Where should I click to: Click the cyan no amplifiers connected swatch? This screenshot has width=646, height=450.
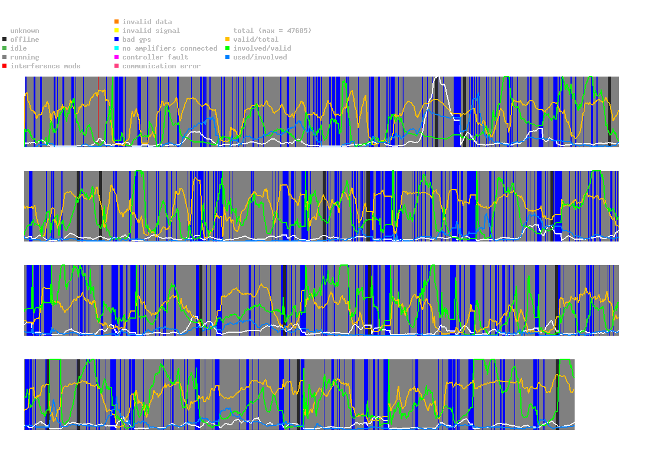[117, 48]
